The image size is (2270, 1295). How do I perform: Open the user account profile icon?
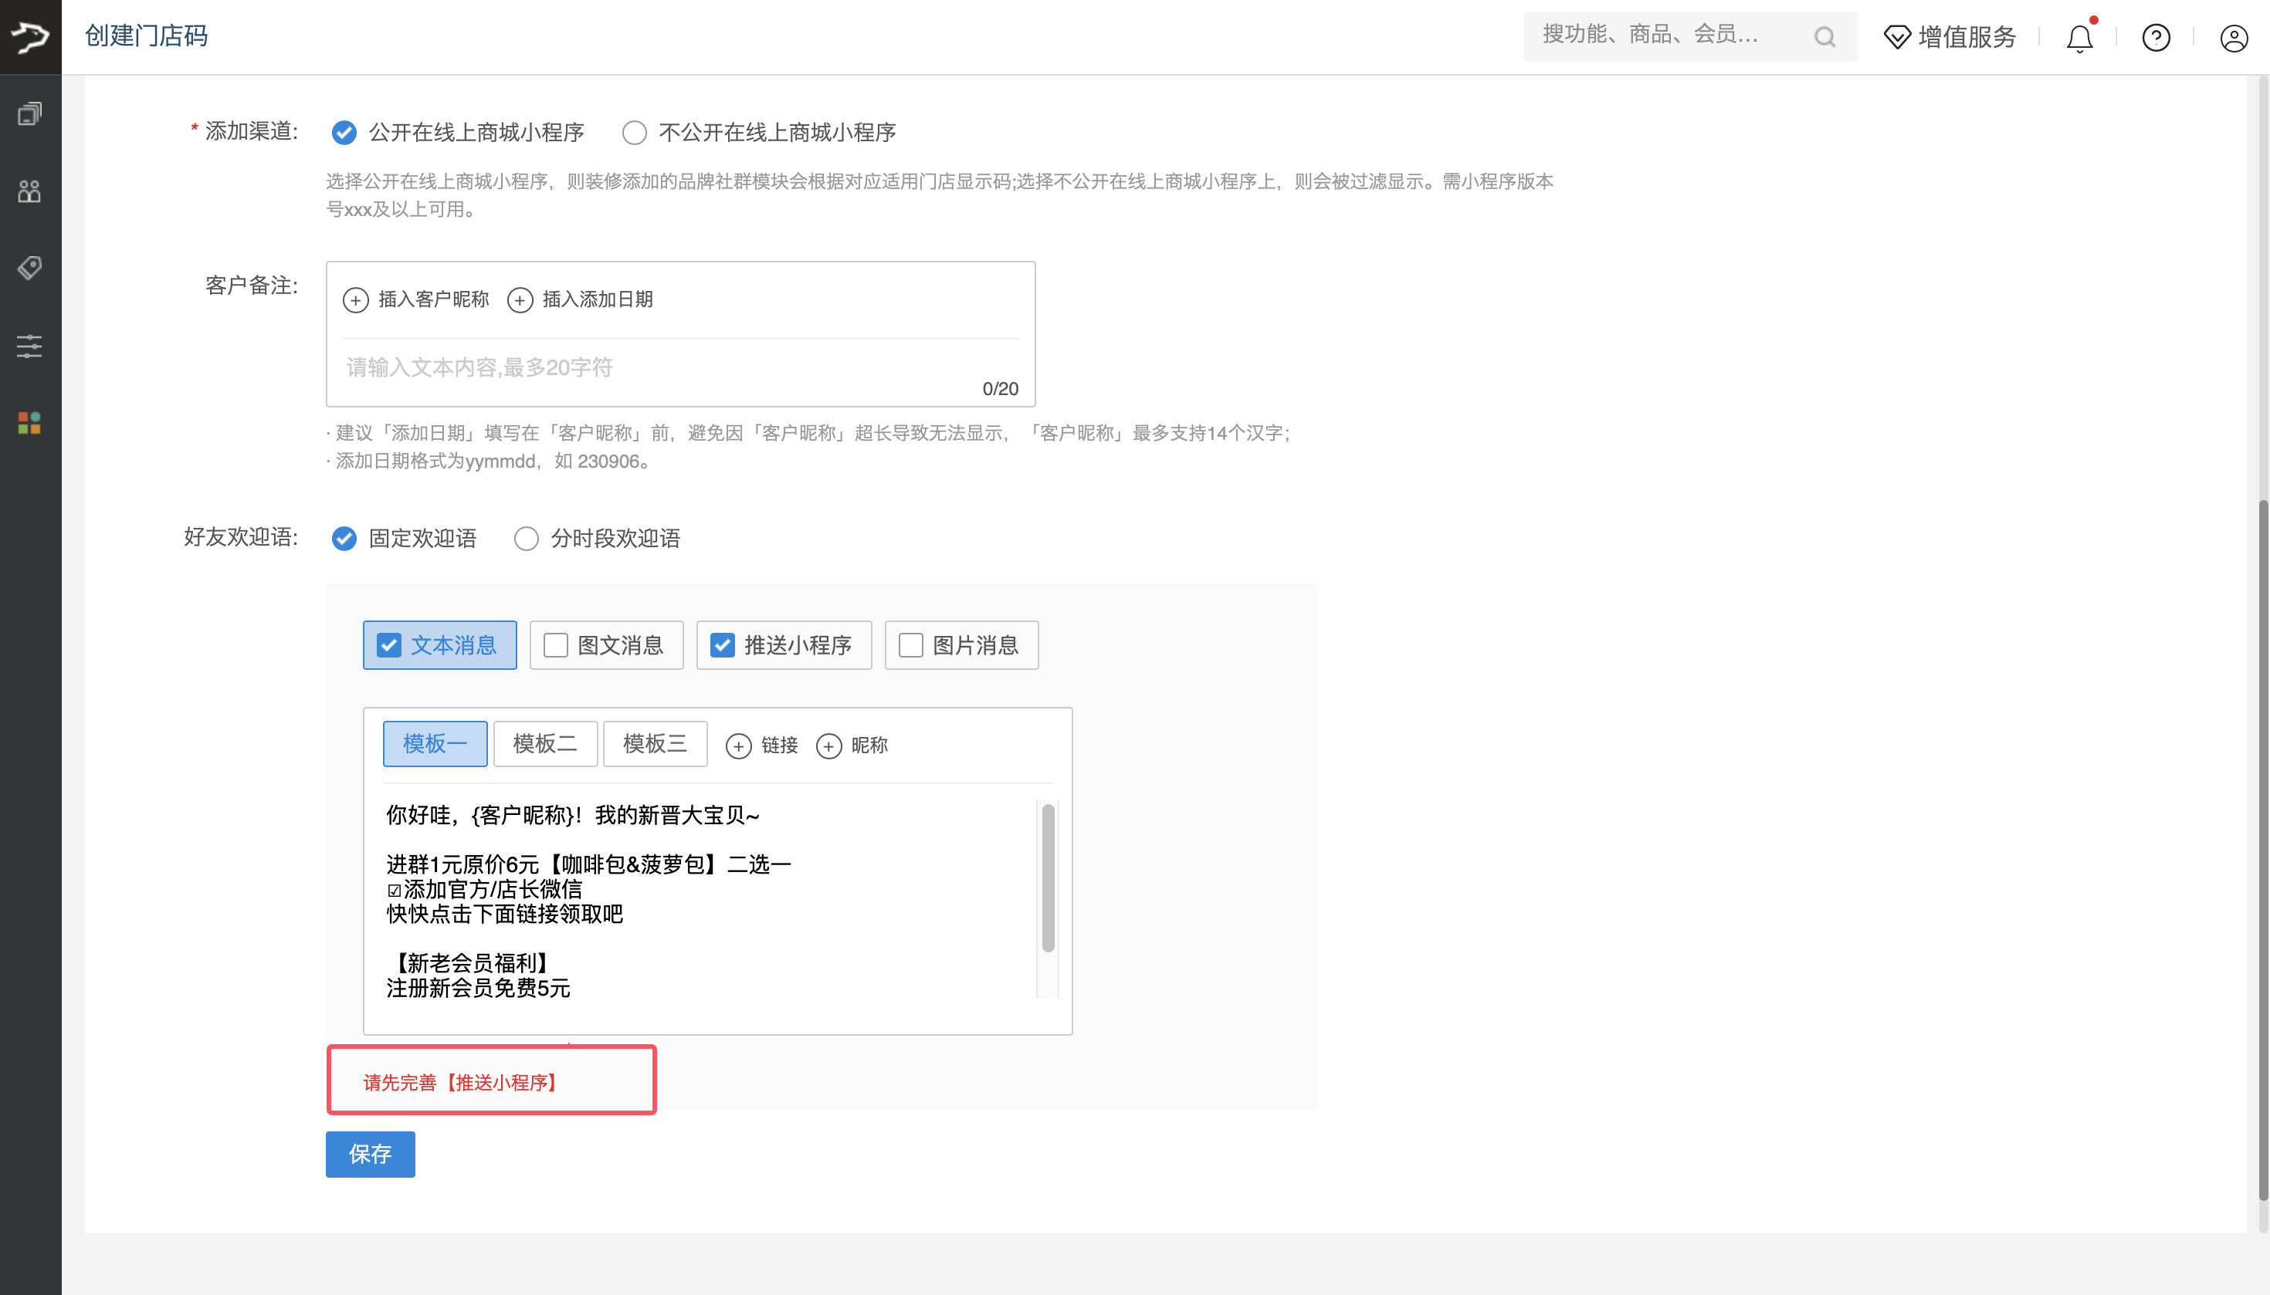tap(2234, 39)
